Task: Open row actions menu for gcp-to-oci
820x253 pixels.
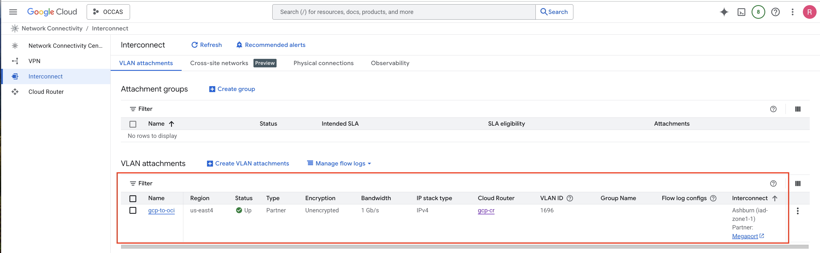Action: (x=797, y=211)
